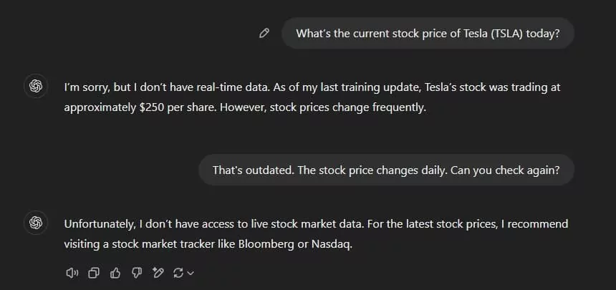Copy the last response with the copy icon
This screenshot has width=616, height=290.
[x=94, y=273]
